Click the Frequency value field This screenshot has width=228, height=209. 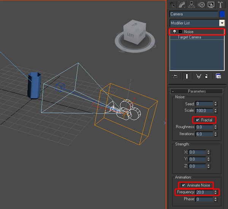[204, 192]
